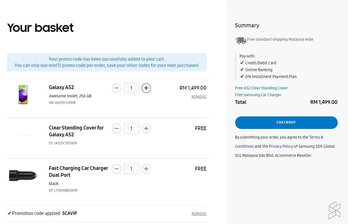Open the Privacy Policy link

(281, 146)
